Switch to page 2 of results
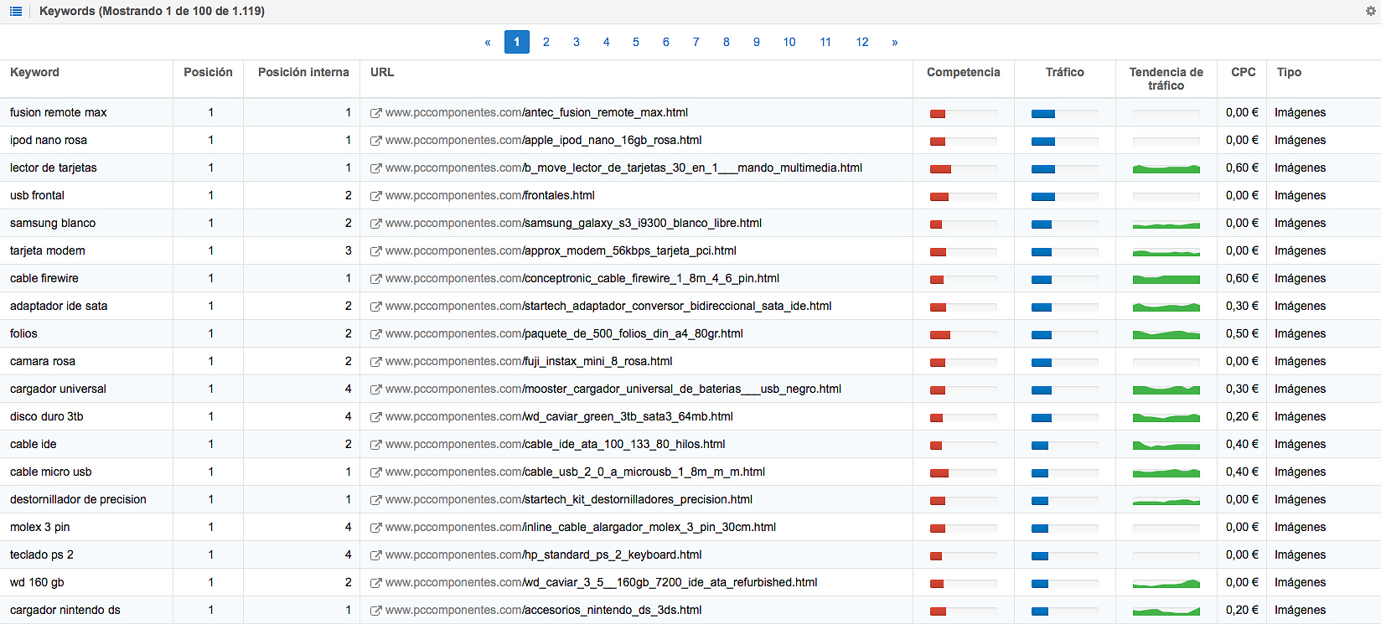The width and height of the screenshot is (1381, 624). pyautogui.click(x=546, y=42)
